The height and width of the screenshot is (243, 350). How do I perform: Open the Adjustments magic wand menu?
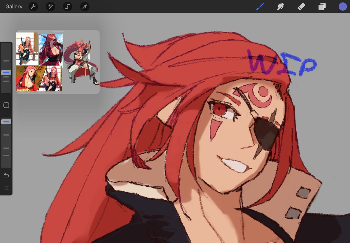point(50,6)
